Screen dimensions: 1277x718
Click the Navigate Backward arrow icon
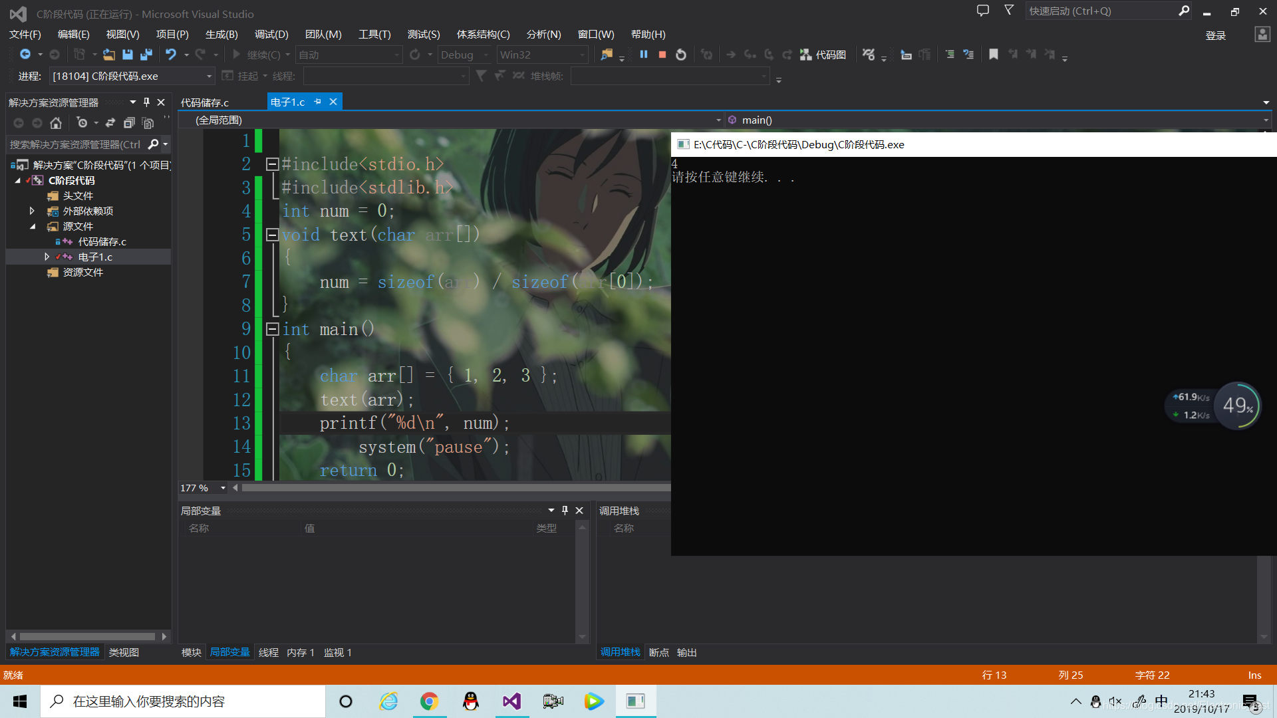click(x=25, y=55)
